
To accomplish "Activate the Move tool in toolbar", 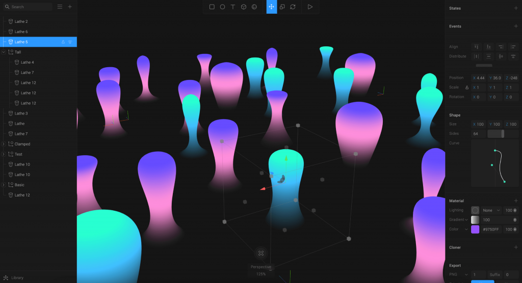I will pos(272,7).
